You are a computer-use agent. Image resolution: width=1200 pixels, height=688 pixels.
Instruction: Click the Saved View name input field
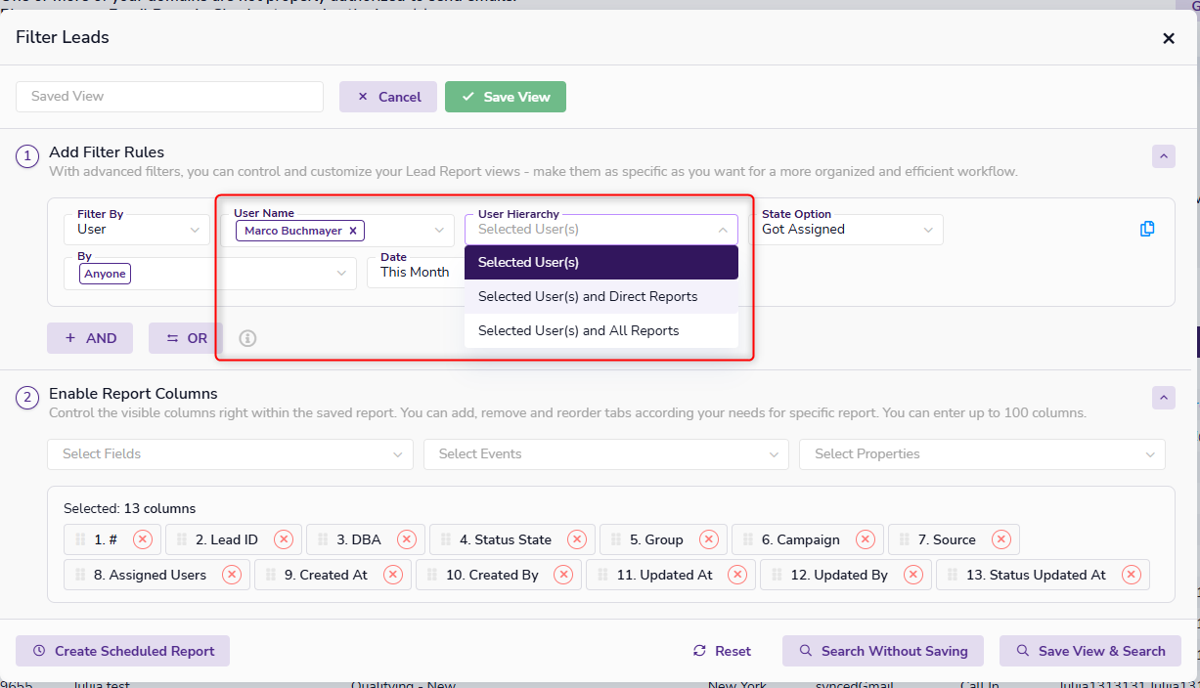169,97
